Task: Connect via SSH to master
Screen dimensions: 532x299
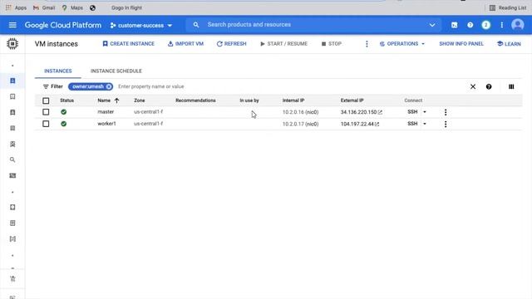Action: click(412, 111)
